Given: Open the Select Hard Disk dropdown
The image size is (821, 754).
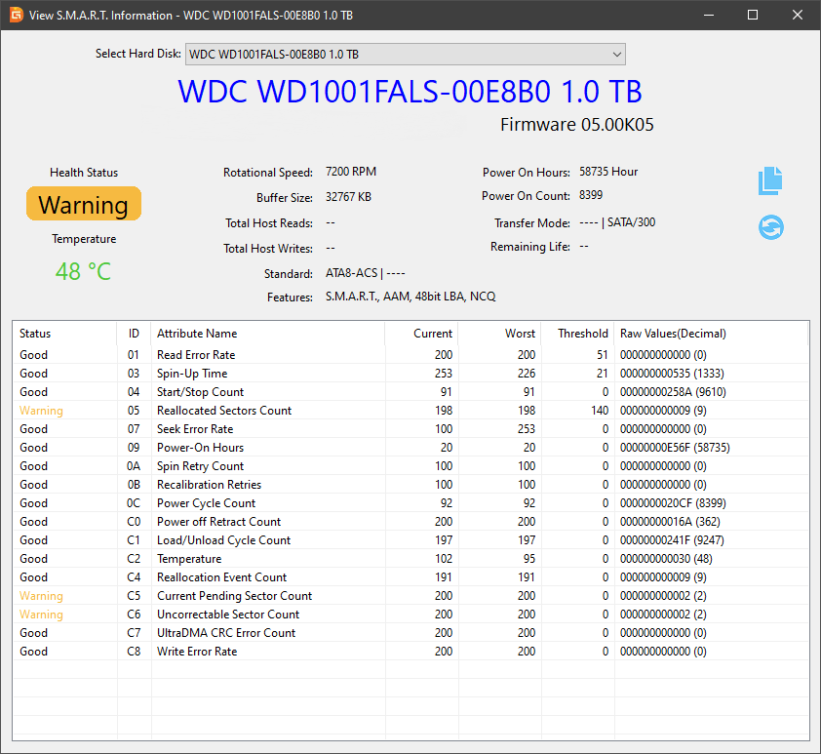Looking at the screenshot, I should click(x=406, y=55).
